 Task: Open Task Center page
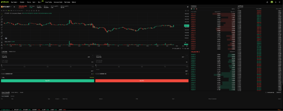point(67,2)
